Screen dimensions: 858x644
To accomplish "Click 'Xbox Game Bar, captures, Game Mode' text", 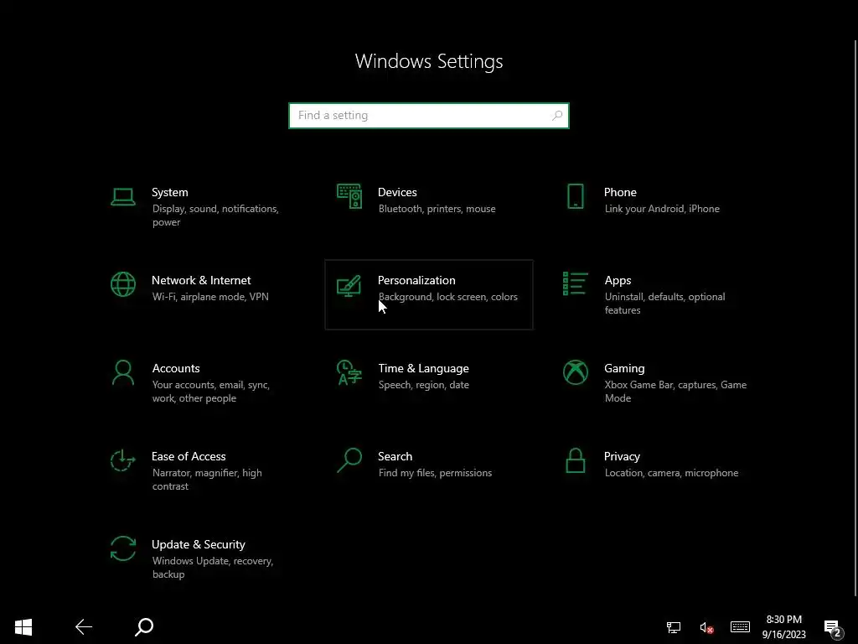I will point(676,392).
